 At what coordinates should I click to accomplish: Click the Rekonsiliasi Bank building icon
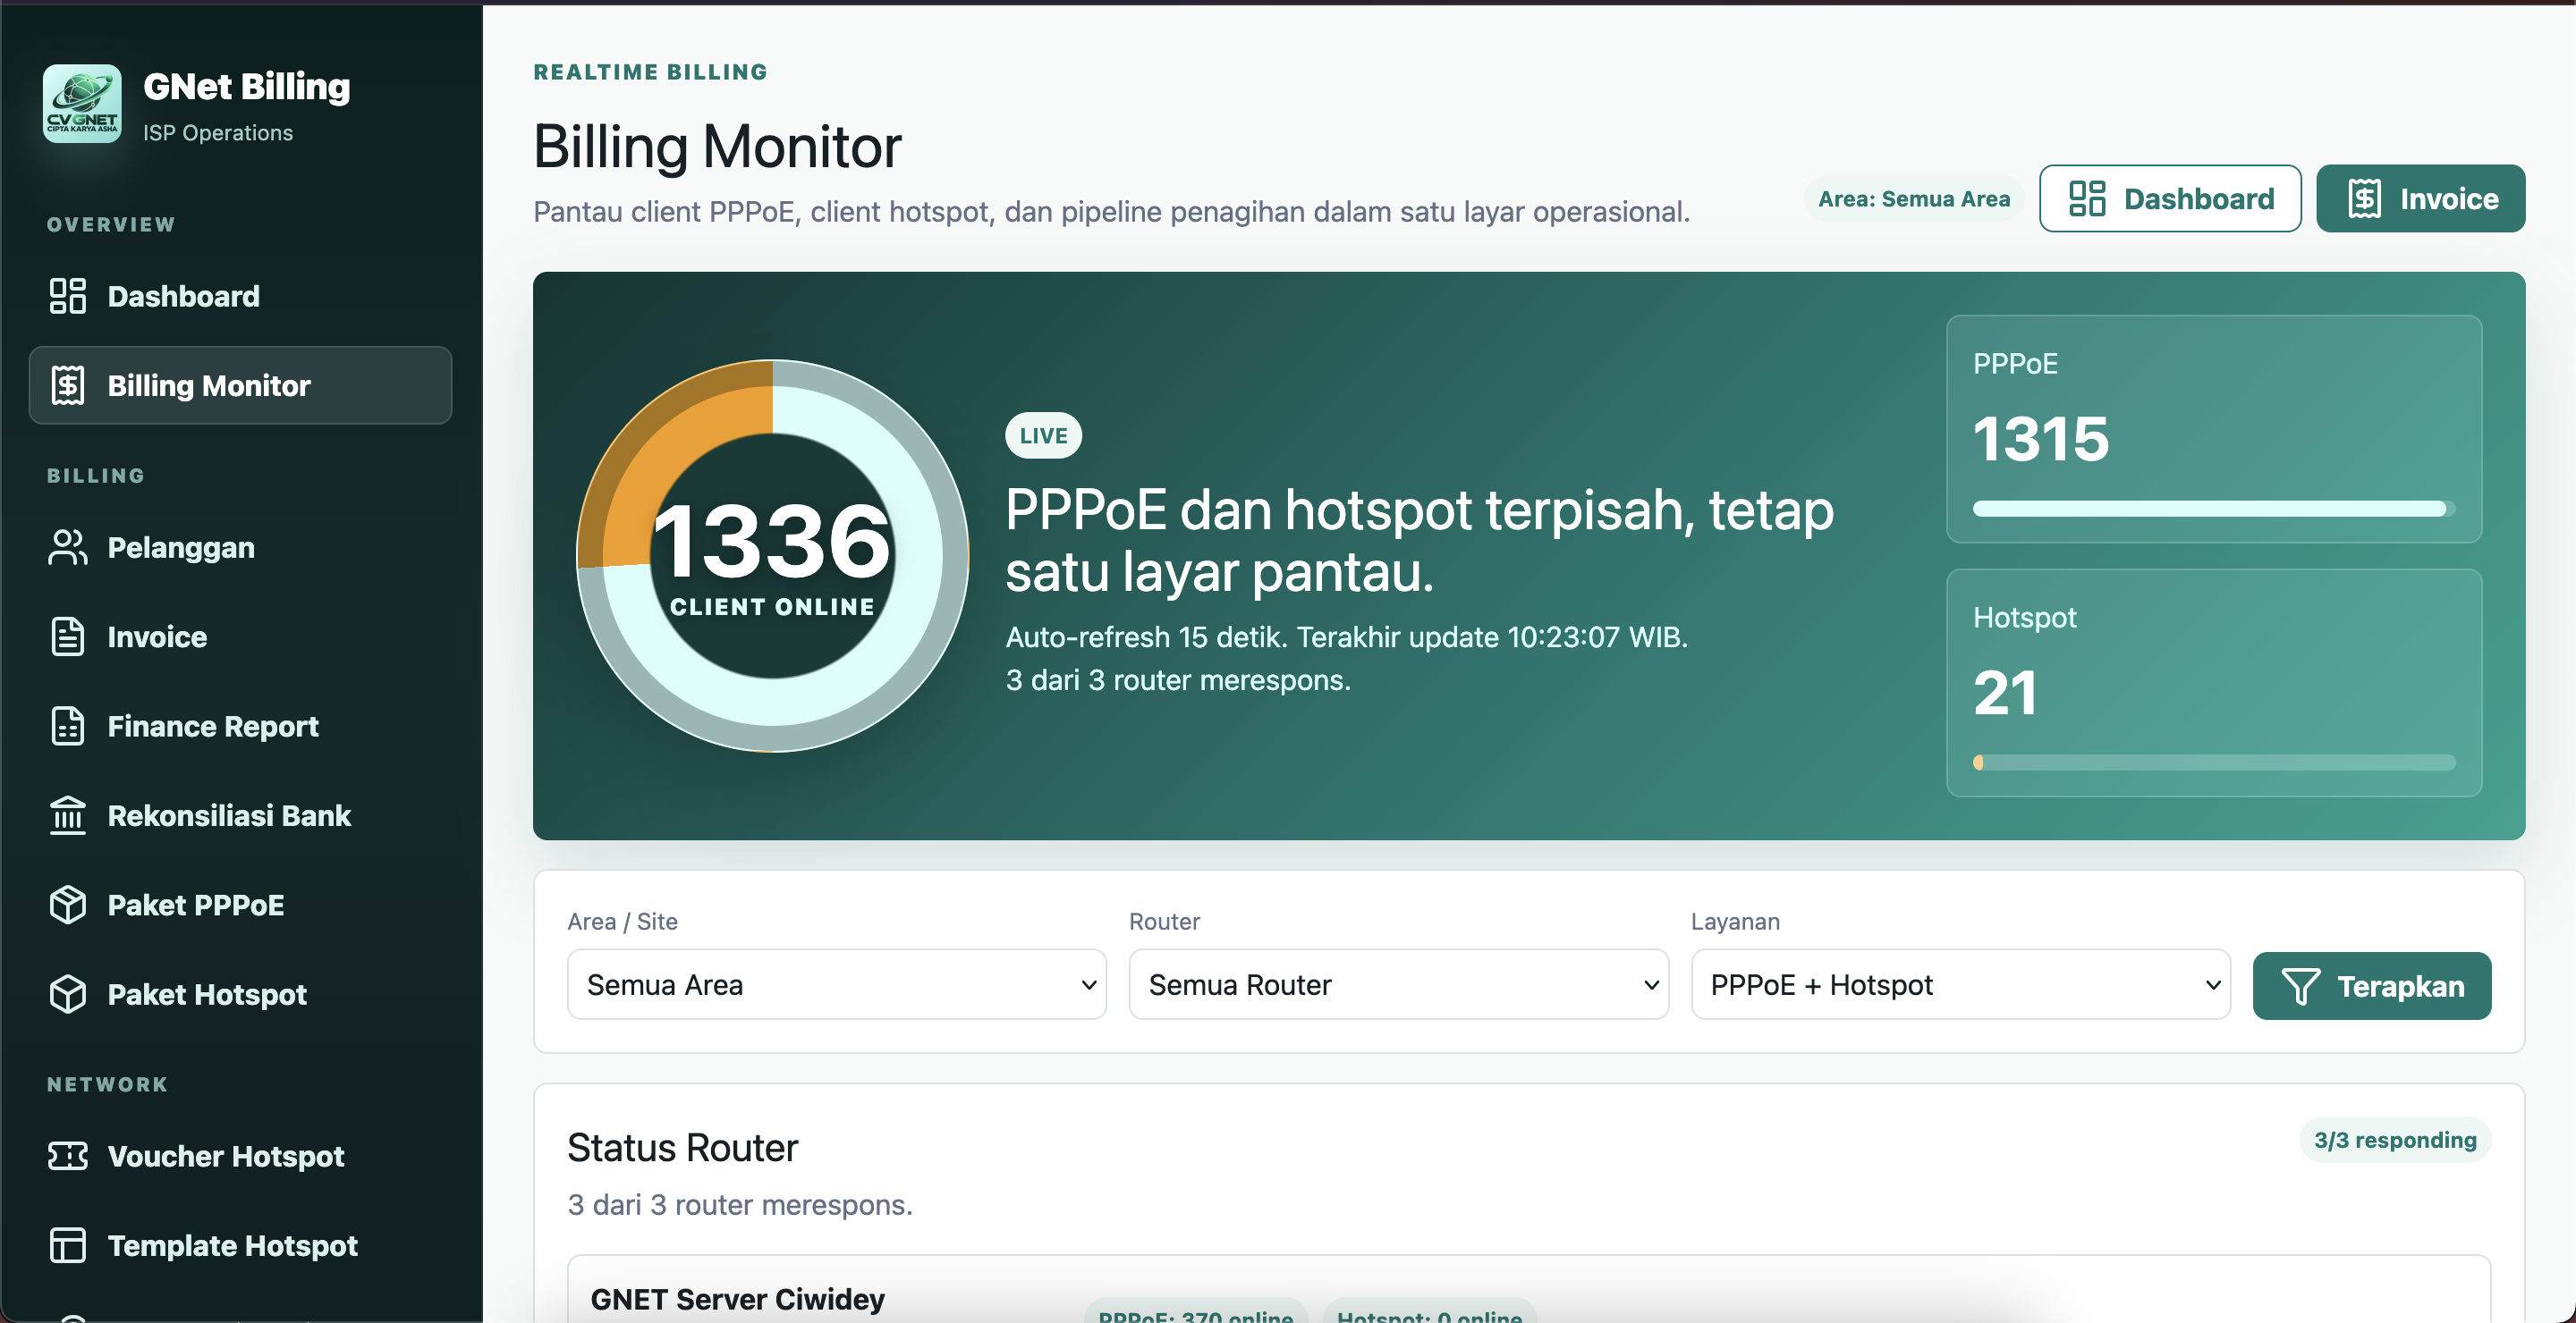[68, 815]
